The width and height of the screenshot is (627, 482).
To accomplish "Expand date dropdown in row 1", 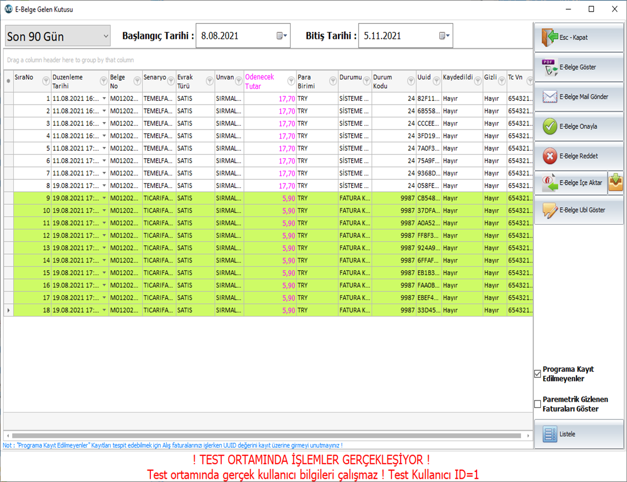I will (x=104, y=98).
